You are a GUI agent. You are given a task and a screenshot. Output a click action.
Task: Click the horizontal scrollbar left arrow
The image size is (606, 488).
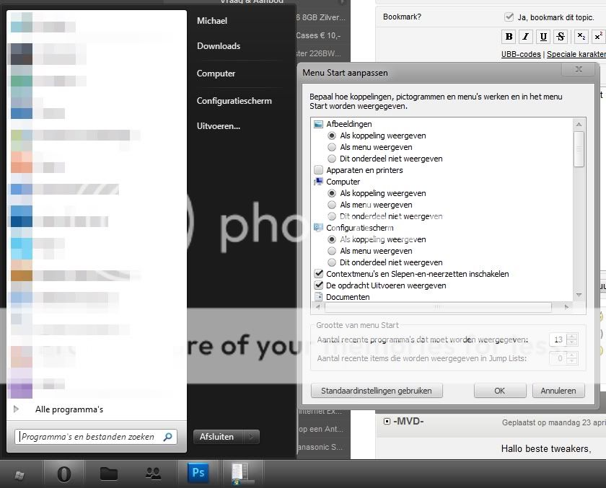click(318, 307)
